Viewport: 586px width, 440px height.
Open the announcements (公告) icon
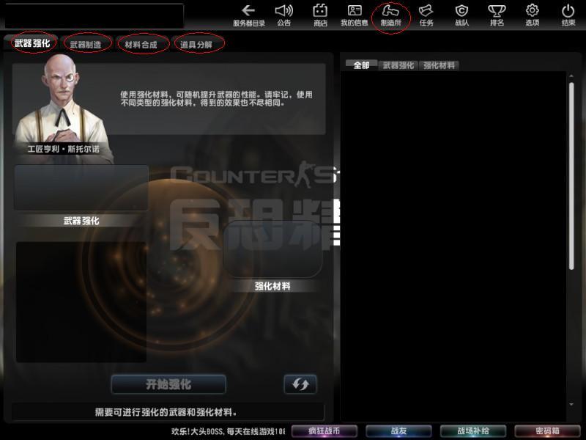(x=284, y=15)
